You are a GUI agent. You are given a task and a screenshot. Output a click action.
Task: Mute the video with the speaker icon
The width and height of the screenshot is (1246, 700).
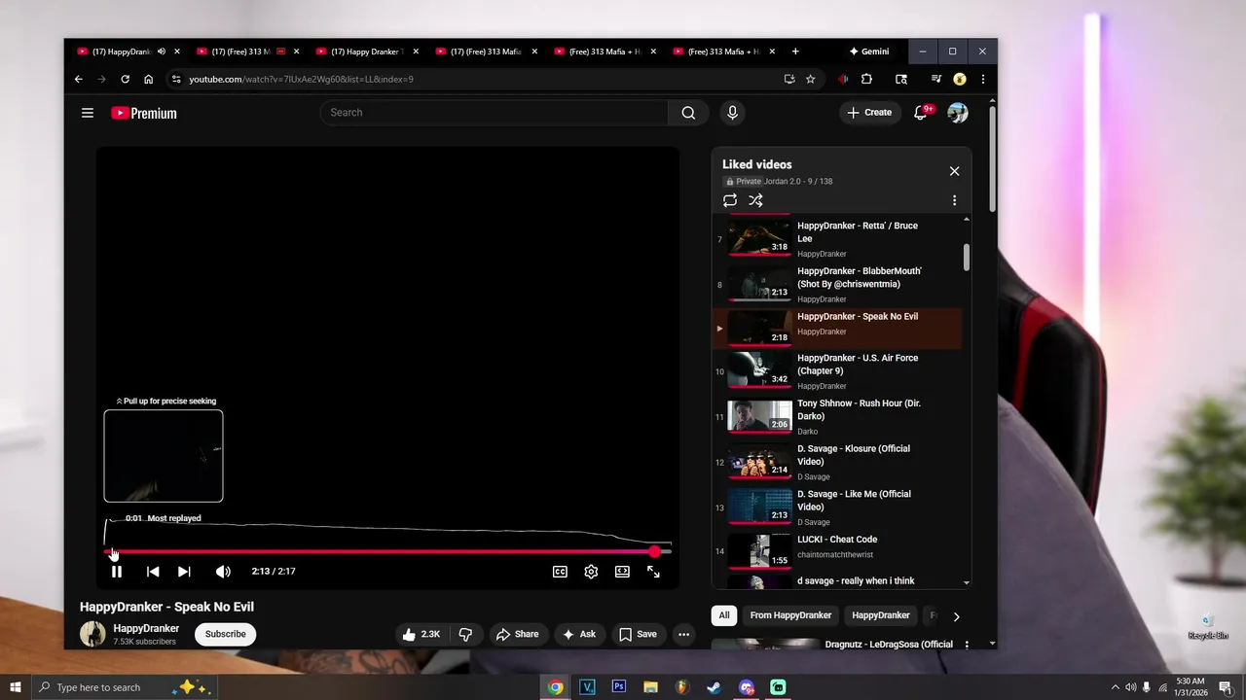pyautogui.click(x=223, y=572)
